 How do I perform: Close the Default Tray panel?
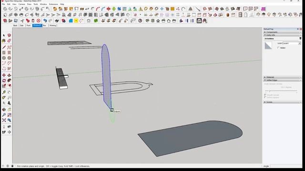301,29
